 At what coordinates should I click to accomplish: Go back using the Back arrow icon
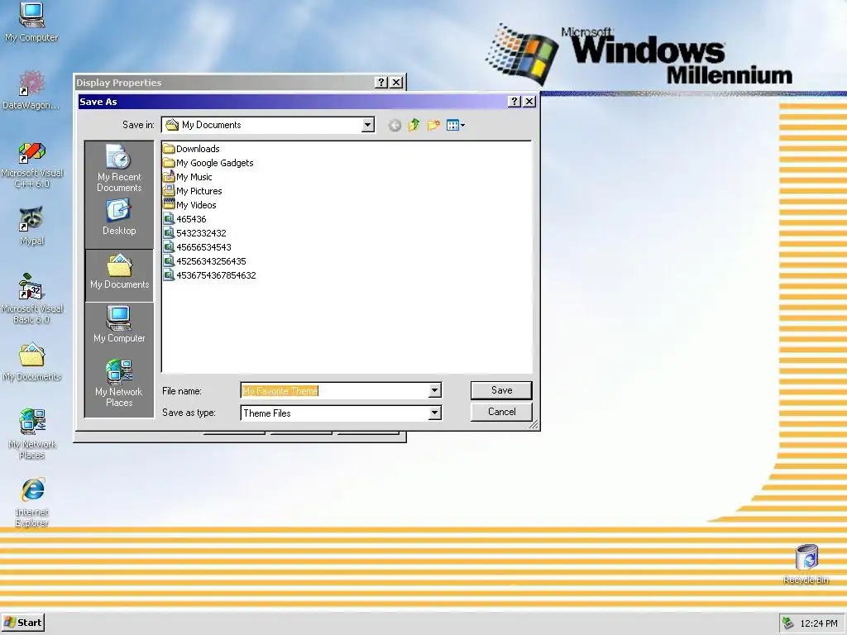(x=395, y=126)
